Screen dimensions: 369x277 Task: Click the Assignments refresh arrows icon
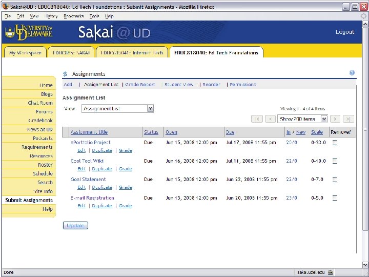click(65, 74)
